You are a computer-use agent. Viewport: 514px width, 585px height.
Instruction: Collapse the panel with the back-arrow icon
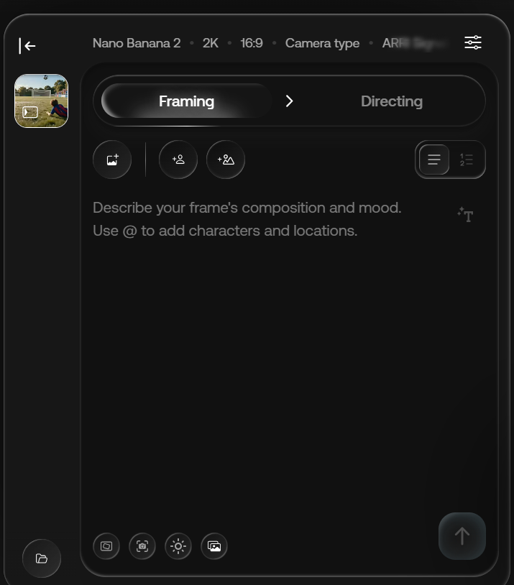click(27, 46)
